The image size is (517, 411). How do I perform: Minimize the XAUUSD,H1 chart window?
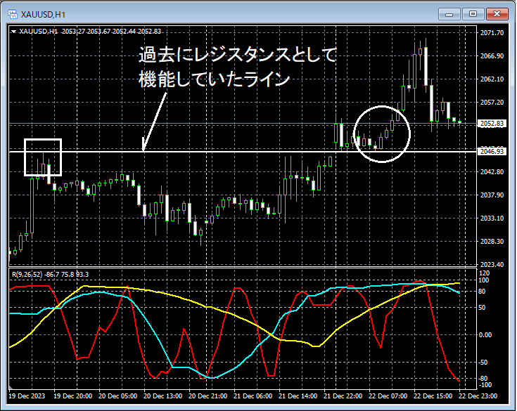coord(449,14)
